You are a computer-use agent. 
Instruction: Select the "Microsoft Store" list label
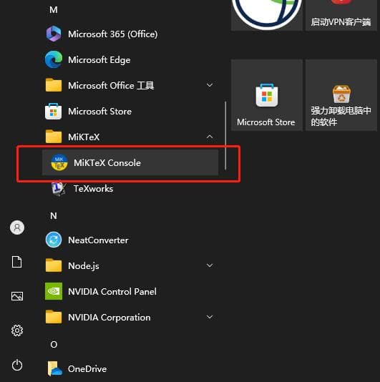pos(99,112)
